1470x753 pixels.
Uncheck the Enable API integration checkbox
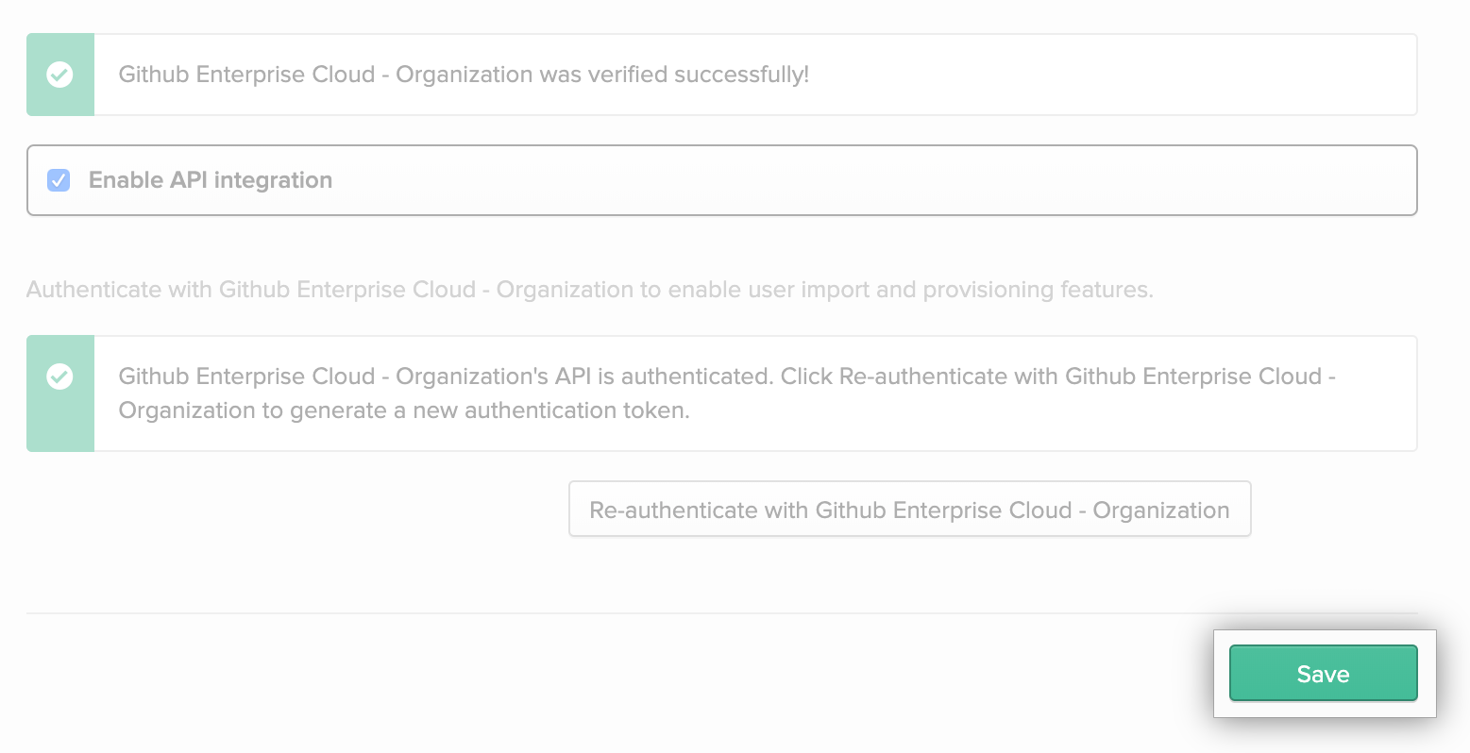point(59,180)
